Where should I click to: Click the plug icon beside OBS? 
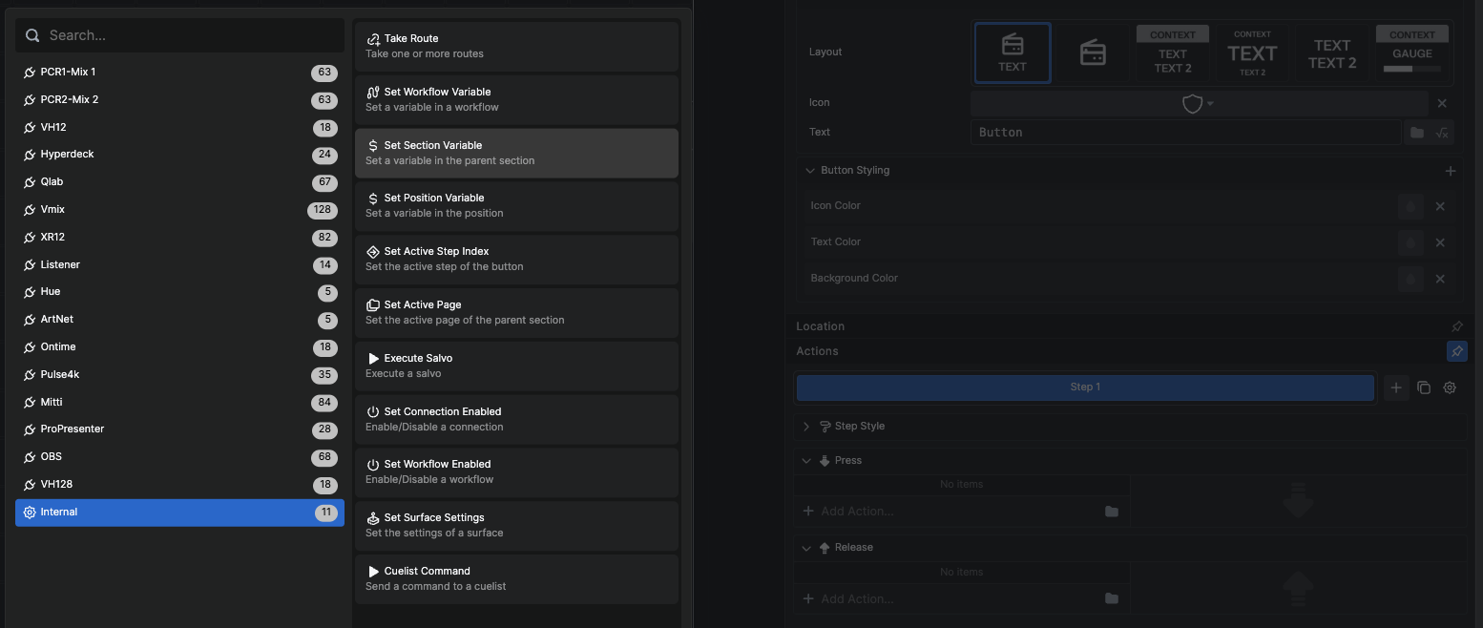click(x=30, y=457)
